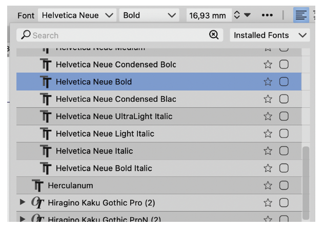Click TrueType icon beside Helvetica Neue Light Italic

click(x=46, y=134)
